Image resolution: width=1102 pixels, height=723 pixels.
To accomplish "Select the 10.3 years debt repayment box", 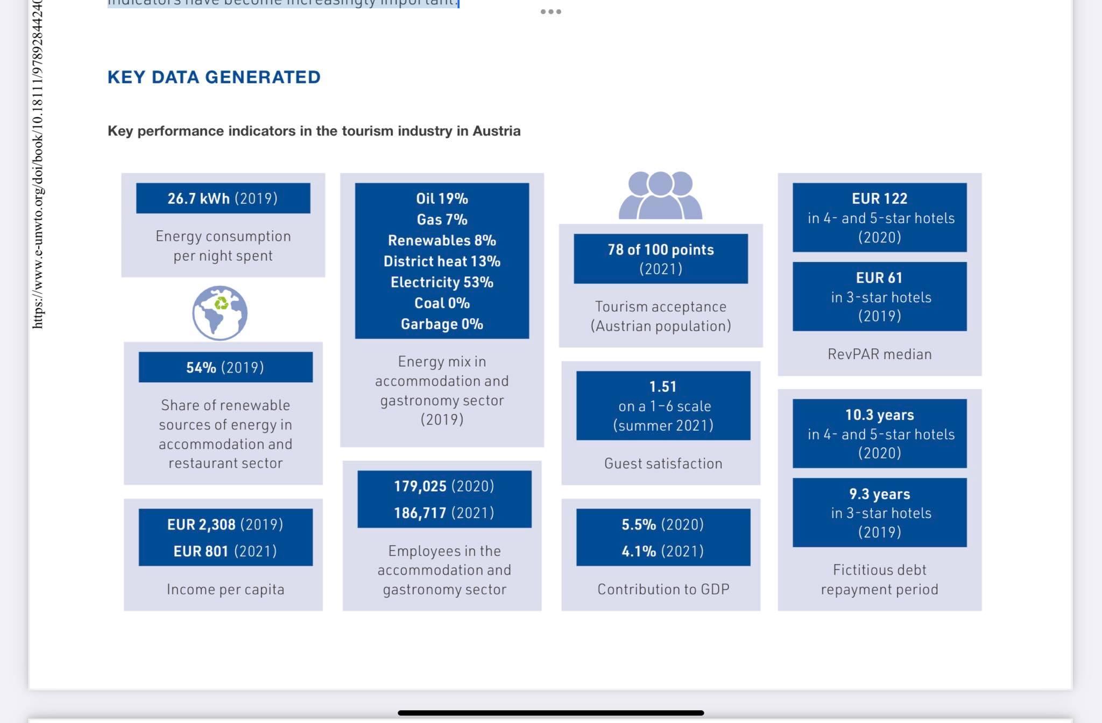I will (879, 433).
